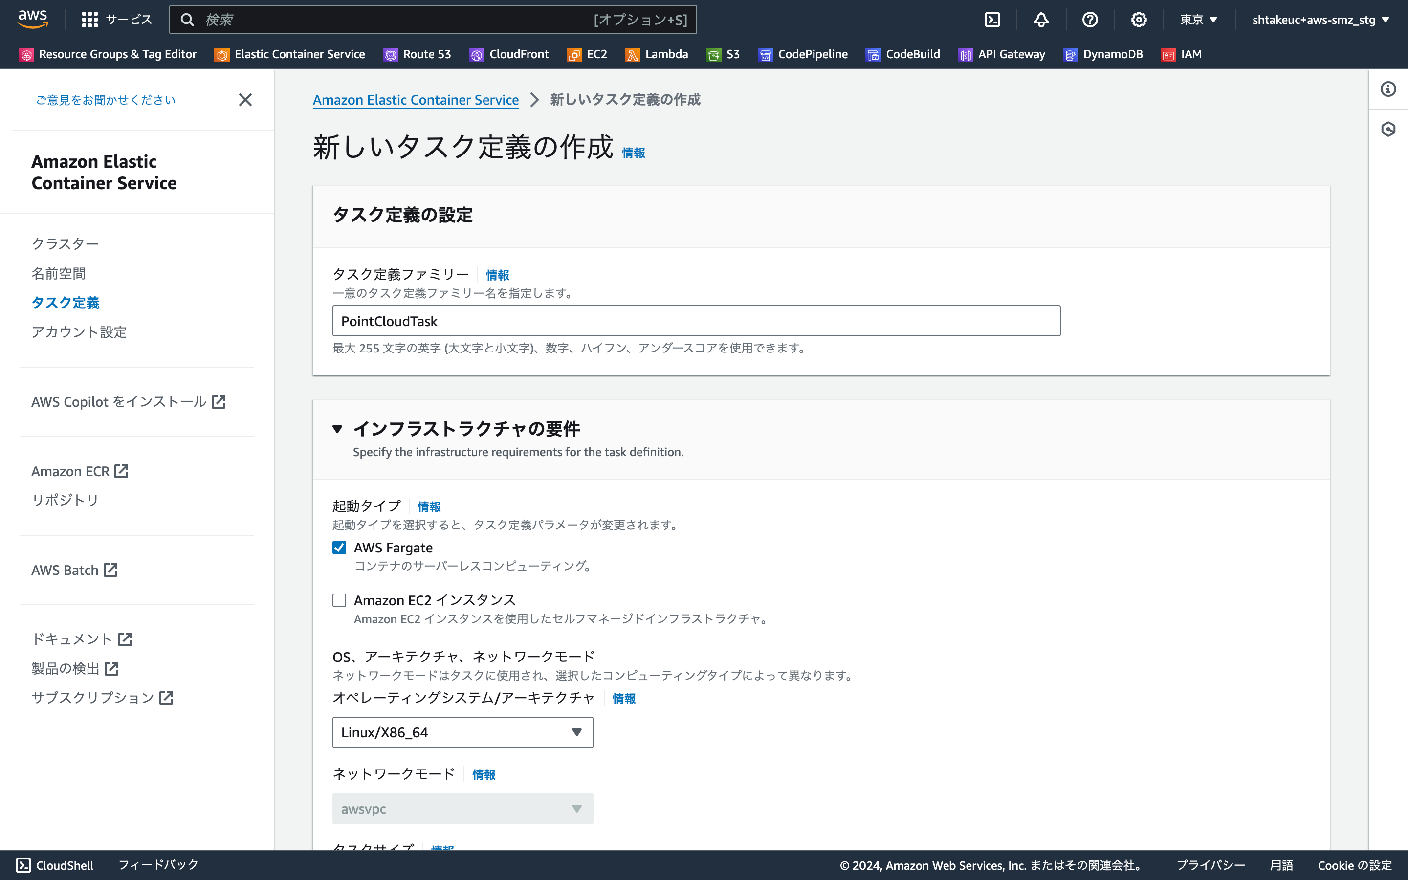Focus the task definition family name field

pyautogui.click(x=696, y=321)
